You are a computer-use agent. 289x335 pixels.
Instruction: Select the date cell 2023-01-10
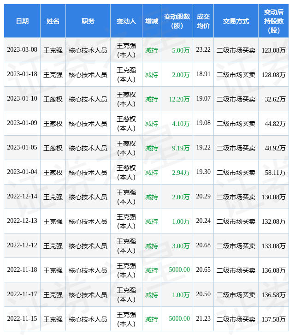pos(22,98)
